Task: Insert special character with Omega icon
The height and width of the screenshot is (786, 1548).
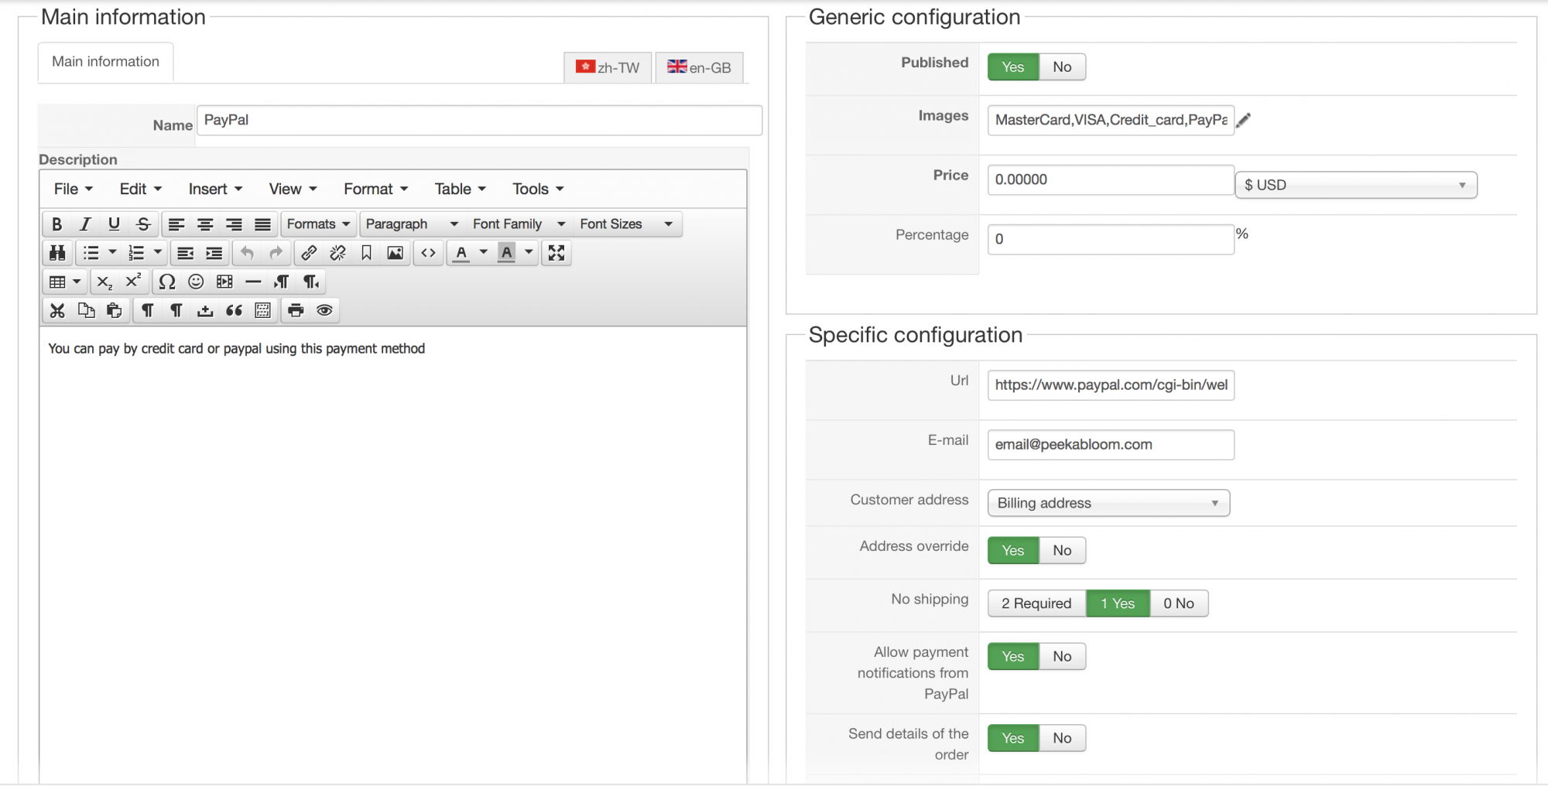Action: pos(166,282)
